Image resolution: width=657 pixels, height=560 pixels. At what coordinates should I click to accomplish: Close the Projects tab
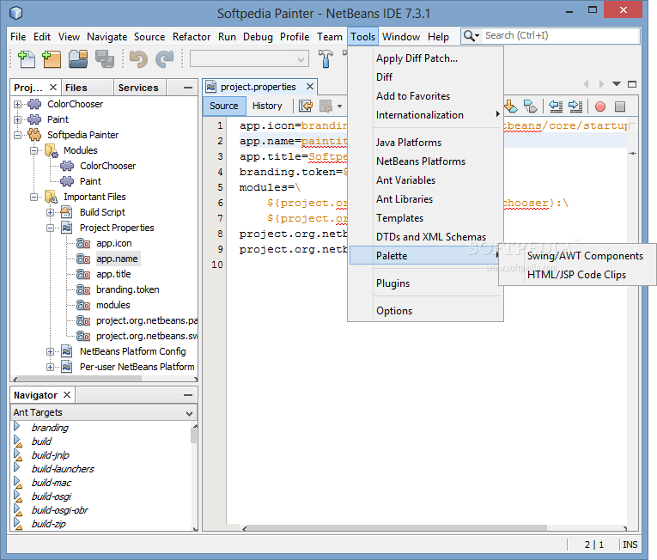52,88
